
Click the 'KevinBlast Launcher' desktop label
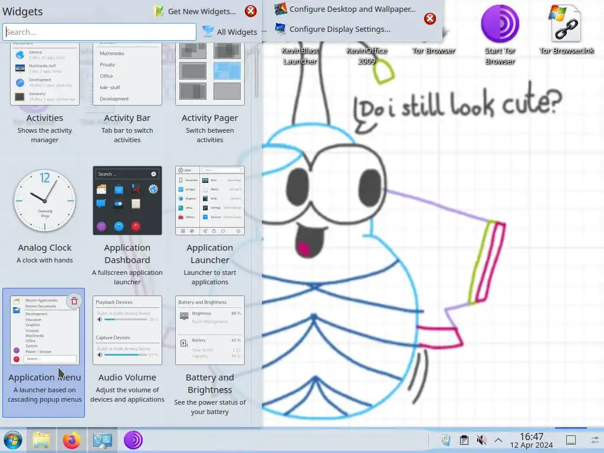(300, 56)
